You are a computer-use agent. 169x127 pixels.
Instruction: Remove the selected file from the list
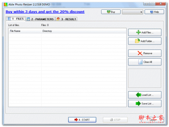[145, 53]
